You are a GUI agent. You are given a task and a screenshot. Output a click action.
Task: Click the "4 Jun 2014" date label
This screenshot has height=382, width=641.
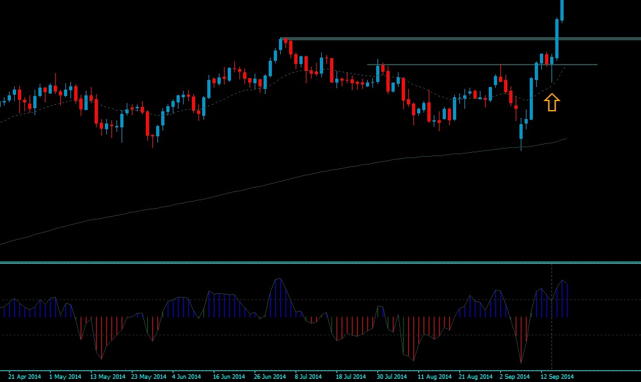(x=186, y=376)
